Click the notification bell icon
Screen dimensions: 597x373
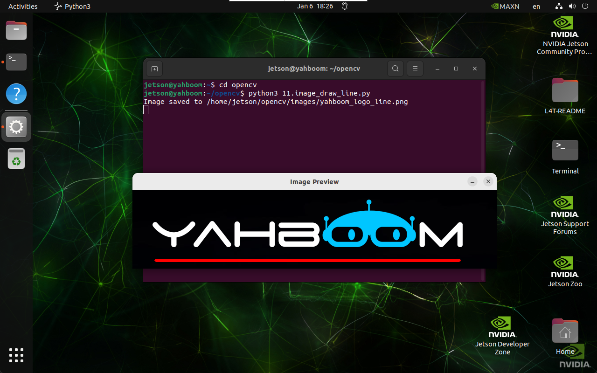coord(345,7)
